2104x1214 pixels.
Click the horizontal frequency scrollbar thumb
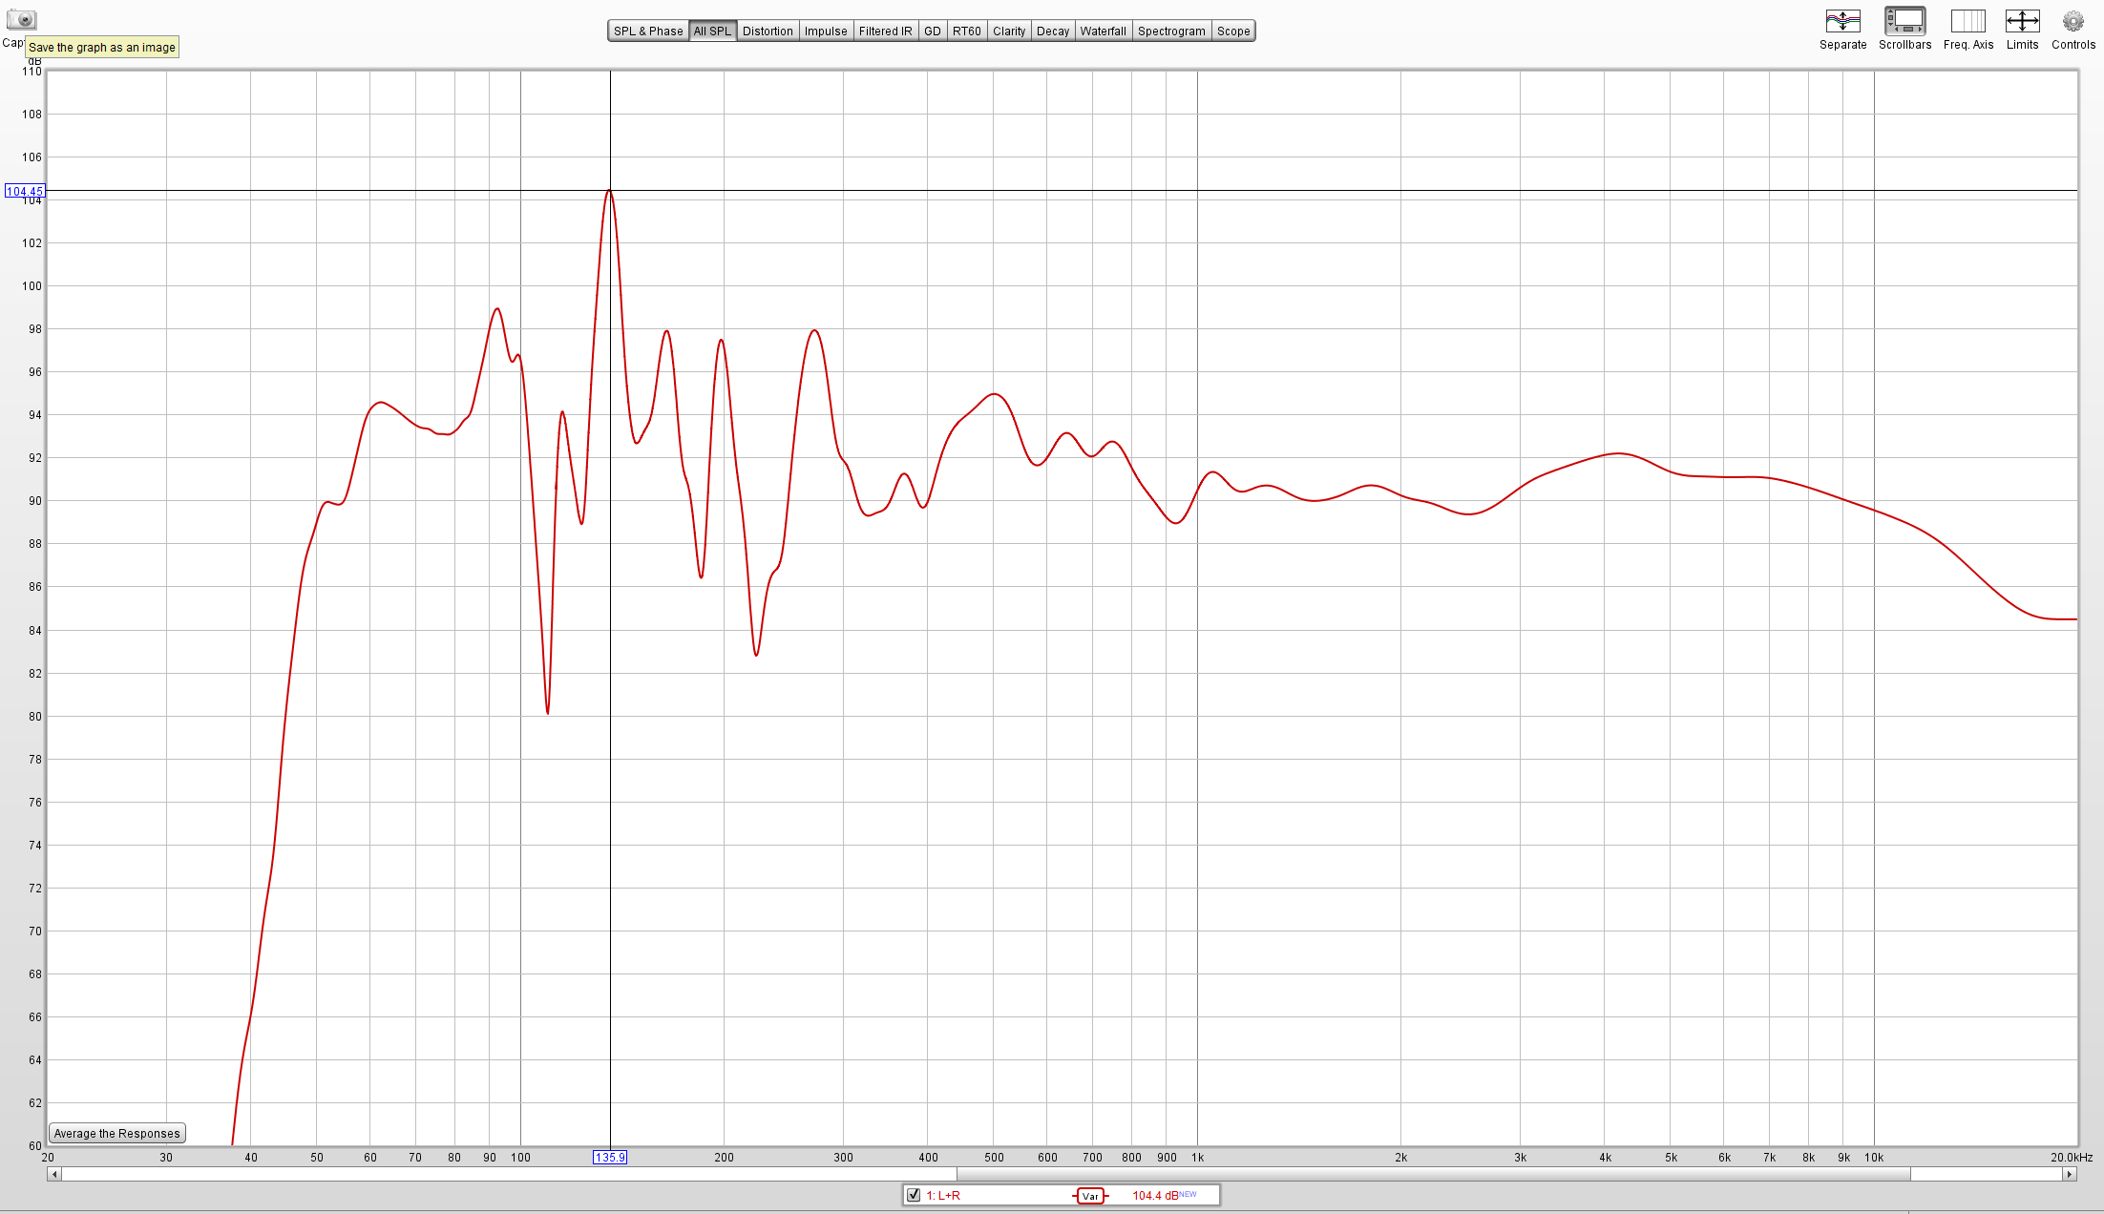tap(1434, 1174)
